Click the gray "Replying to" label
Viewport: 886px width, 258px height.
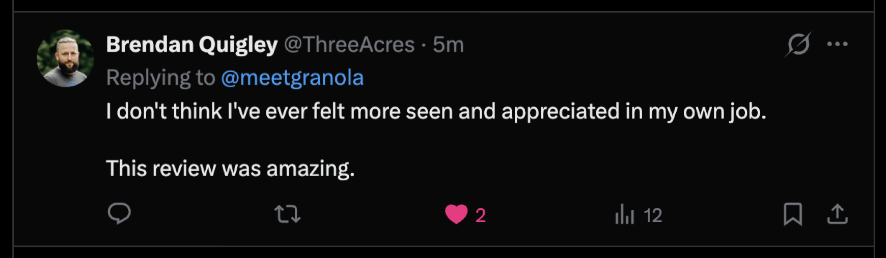point(160,78)
